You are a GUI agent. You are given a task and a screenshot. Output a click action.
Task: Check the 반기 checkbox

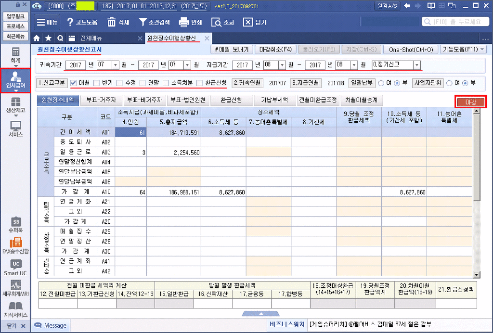(x=96, y=83)
